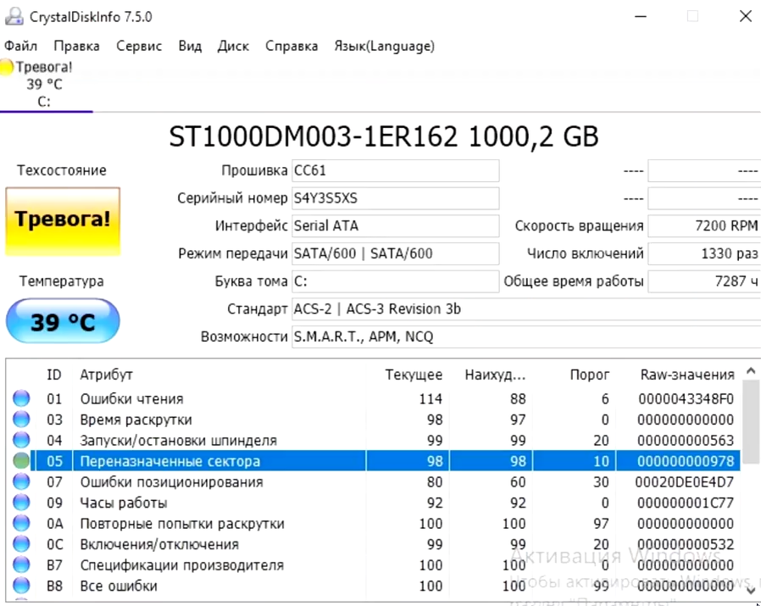761x606 pixels.
Task: Click the status orb for 09 Часы работы
Action: click(21, 503)
